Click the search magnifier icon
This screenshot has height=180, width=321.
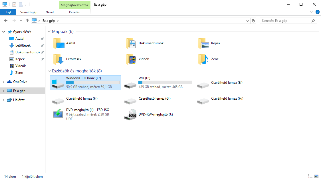click(313, 21)
